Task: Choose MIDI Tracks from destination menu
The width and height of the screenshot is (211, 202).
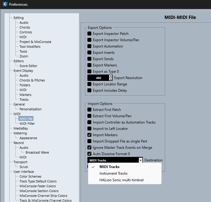Action: pos(124,167)
